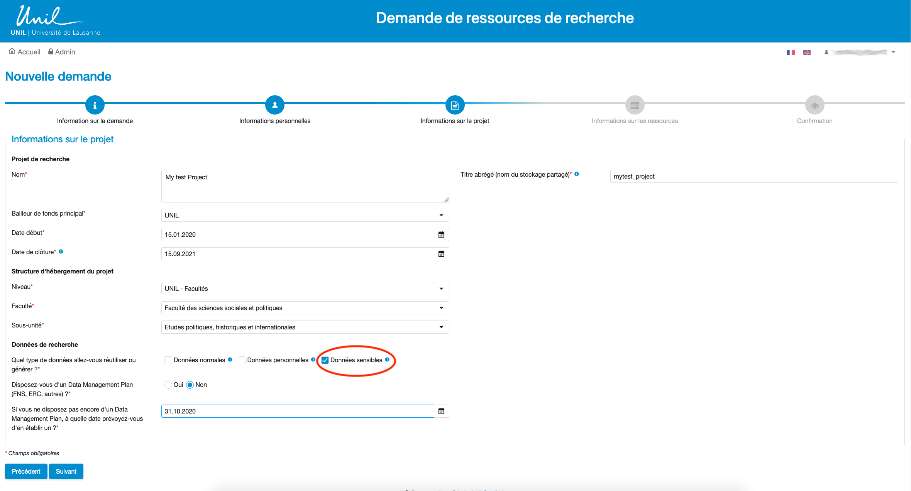
Task: Check the Données normales checkbox
Action: click(x=168, y=360)
